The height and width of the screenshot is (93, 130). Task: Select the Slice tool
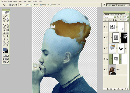coord(8,21)
